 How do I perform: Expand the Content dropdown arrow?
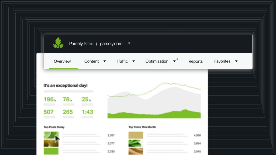(x=105, y=61)
